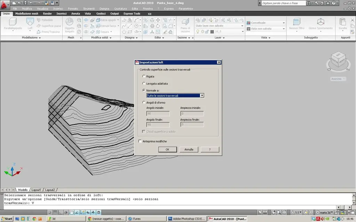This screenshot has height=222, width=356.
Task: Click the Nessun filtro subobject tool
Action: tap(297, 24)
